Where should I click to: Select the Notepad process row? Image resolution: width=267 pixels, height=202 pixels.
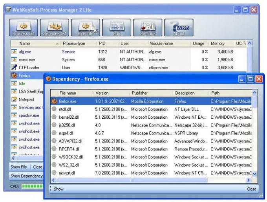click(x=27, y=99)
